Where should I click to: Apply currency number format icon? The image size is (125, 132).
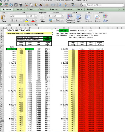point(51,20)
